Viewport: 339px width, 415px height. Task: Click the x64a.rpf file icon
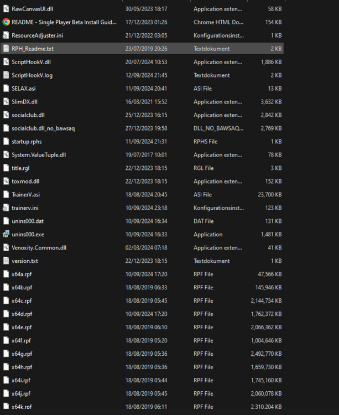click(6, 274)
